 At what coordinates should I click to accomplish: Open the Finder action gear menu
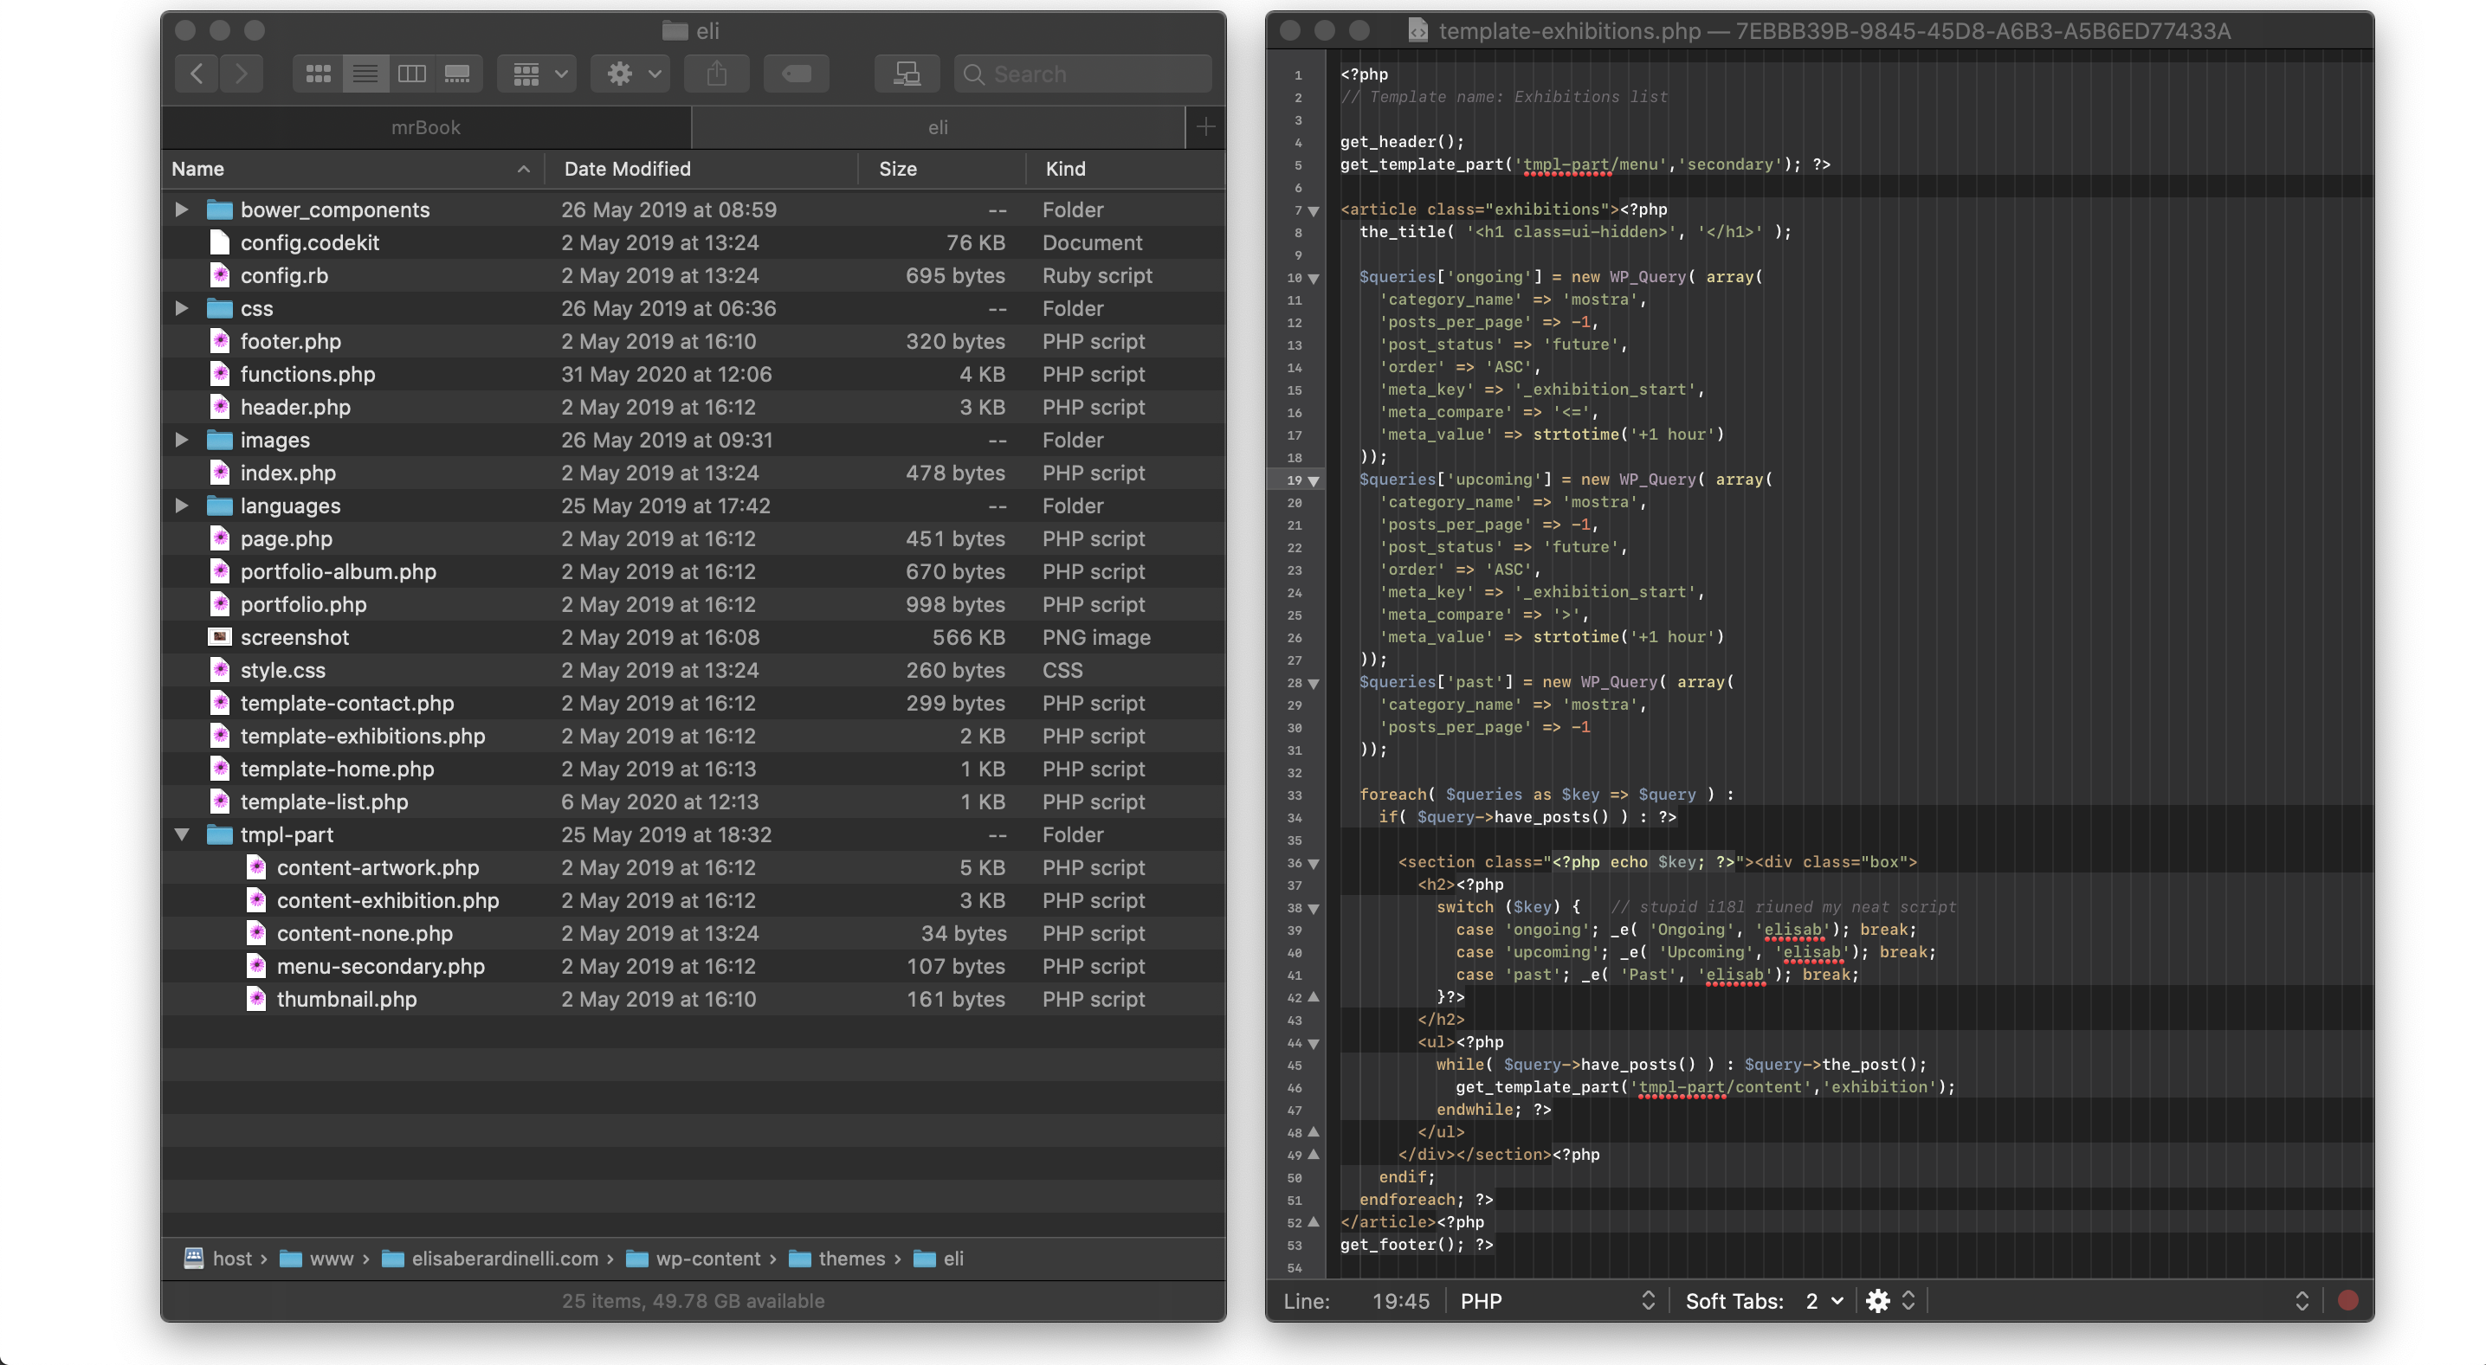point(631,74)
